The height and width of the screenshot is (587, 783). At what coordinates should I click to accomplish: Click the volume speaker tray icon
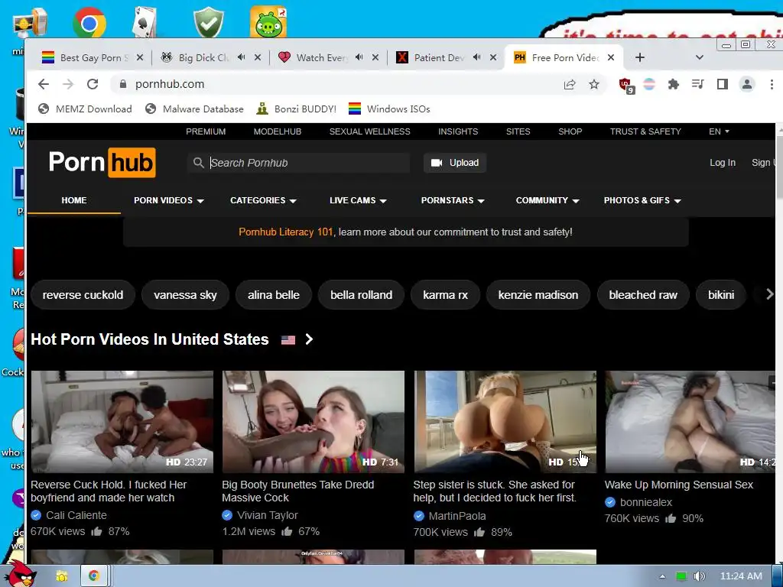coord(699,576)
